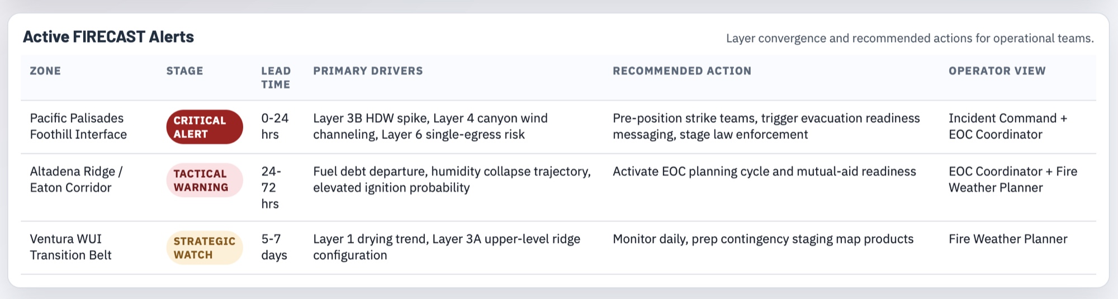Click the fuel debt departure drivers text
Viewport: 1118px width, 299px height.
[451, 180]
